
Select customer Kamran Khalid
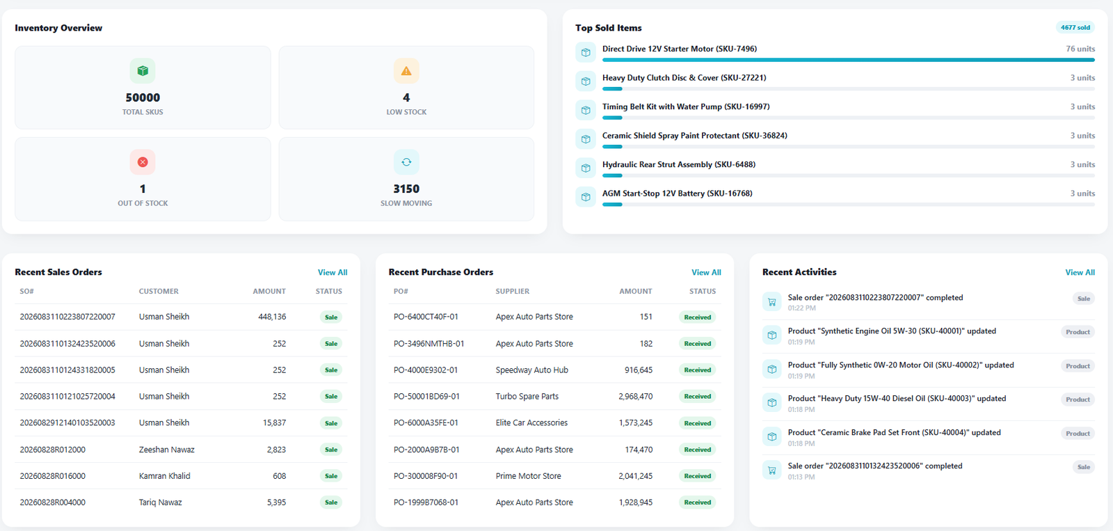(164, 476)
